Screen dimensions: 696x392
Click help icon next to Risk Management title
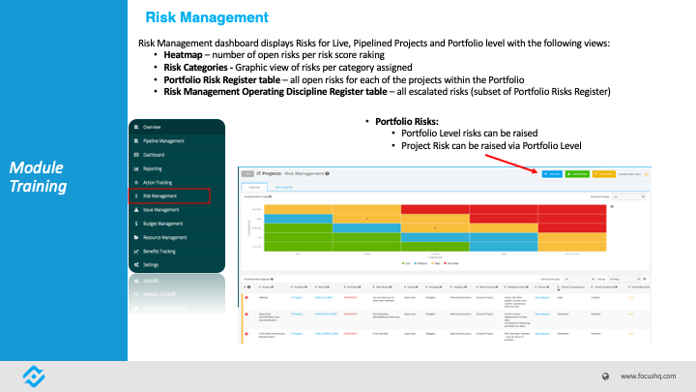pos(327,173)
